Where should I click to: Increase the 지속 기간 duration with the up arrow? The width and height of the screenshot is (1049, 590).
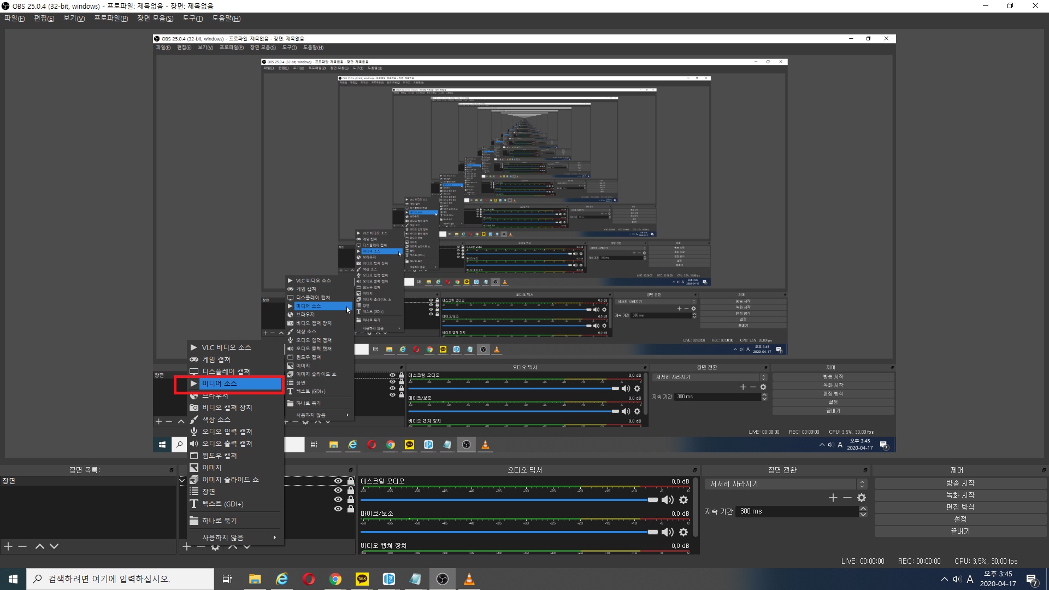(863, 509)
